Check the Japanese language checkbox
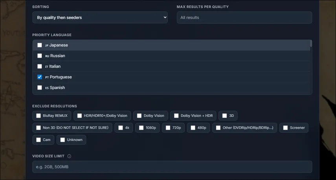This screenshot has height=180, width=336. coord(40,45)
